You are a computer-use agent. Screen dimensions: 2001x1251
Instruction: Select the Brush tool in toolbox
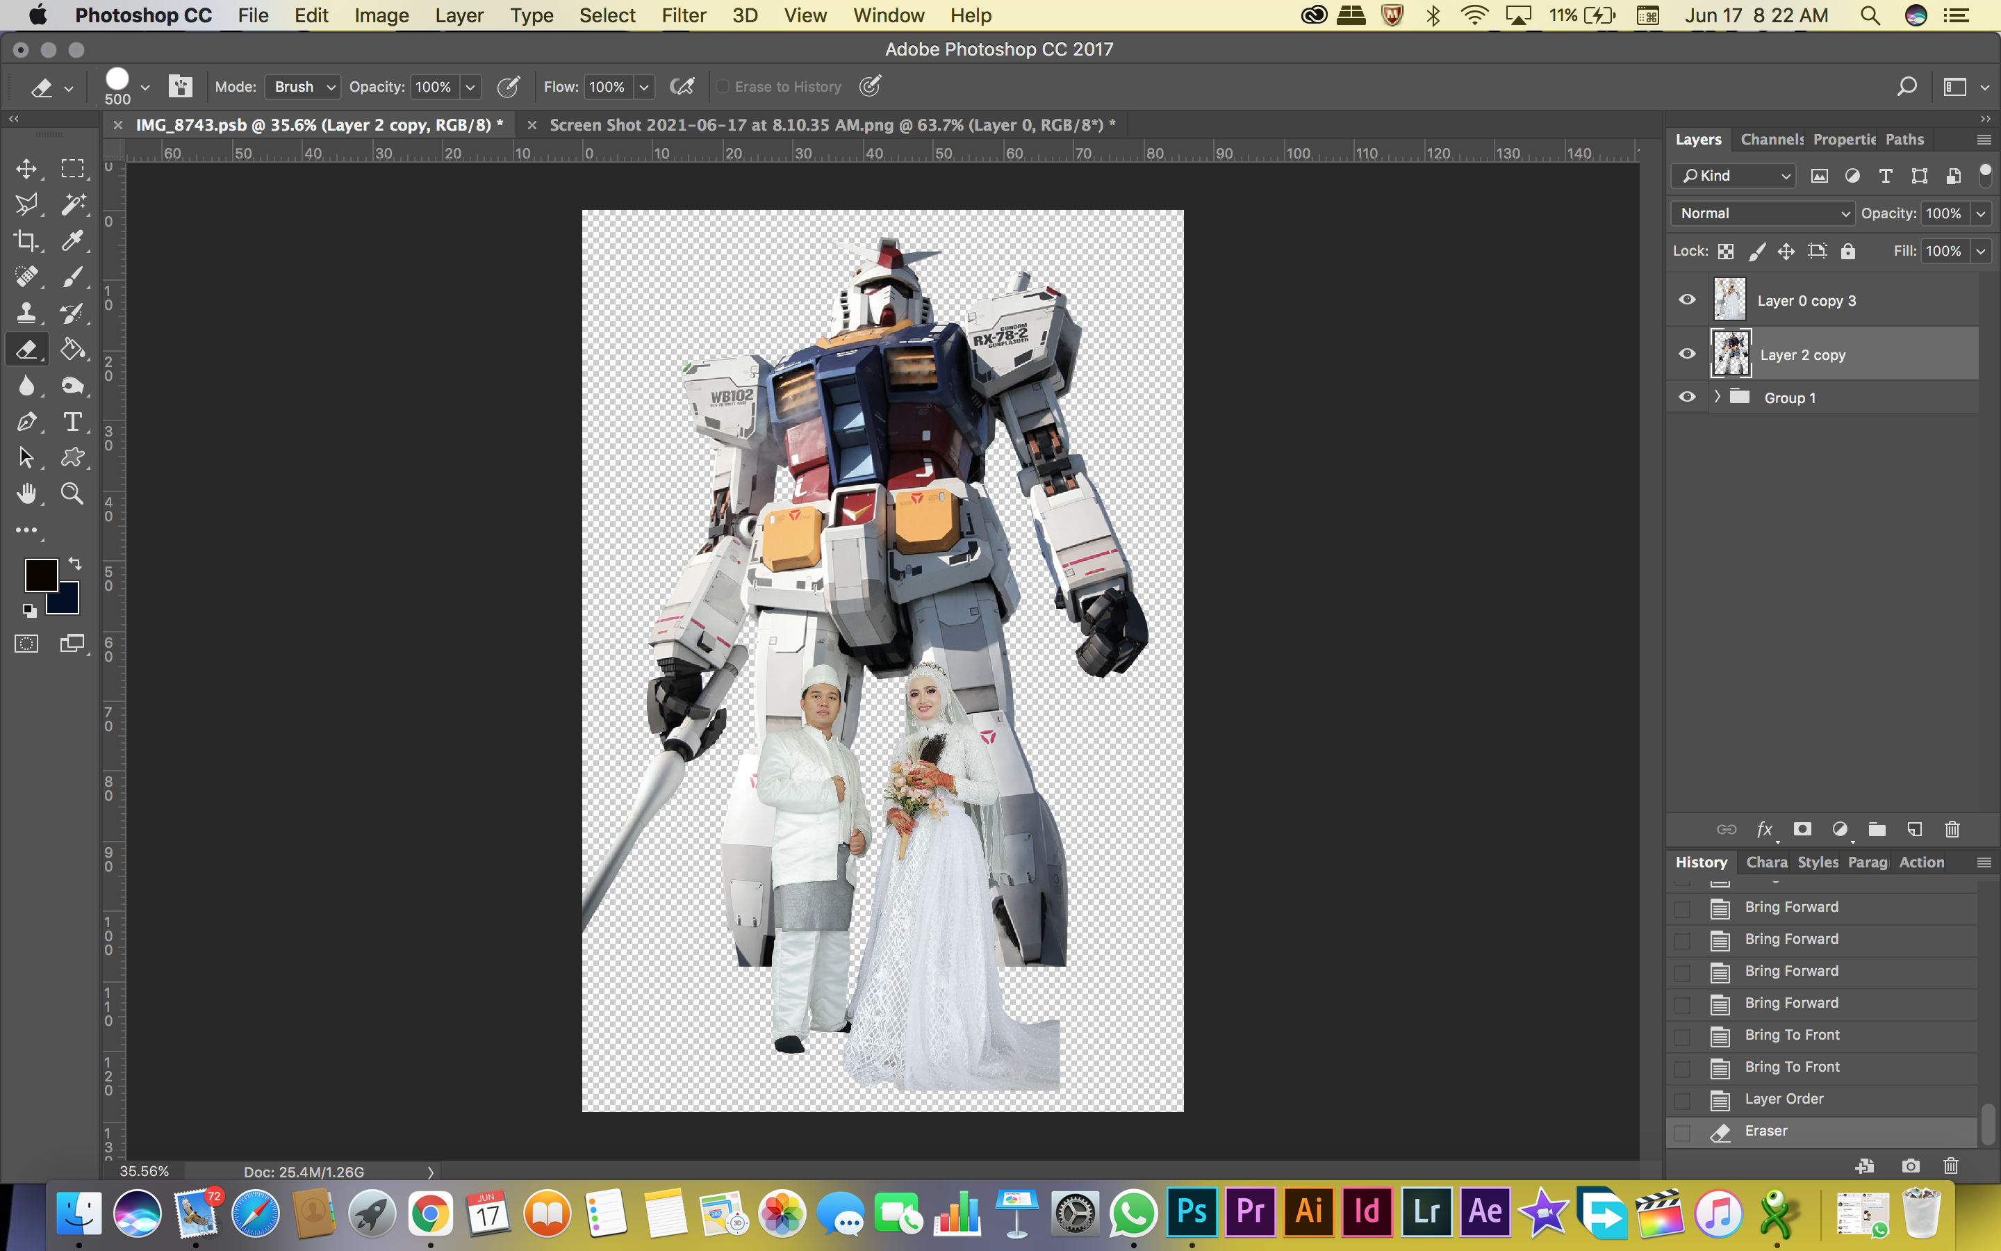[73, 277]
